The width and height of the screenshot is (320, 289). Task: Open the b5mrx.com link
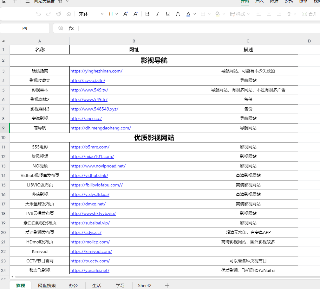point(90,147)
